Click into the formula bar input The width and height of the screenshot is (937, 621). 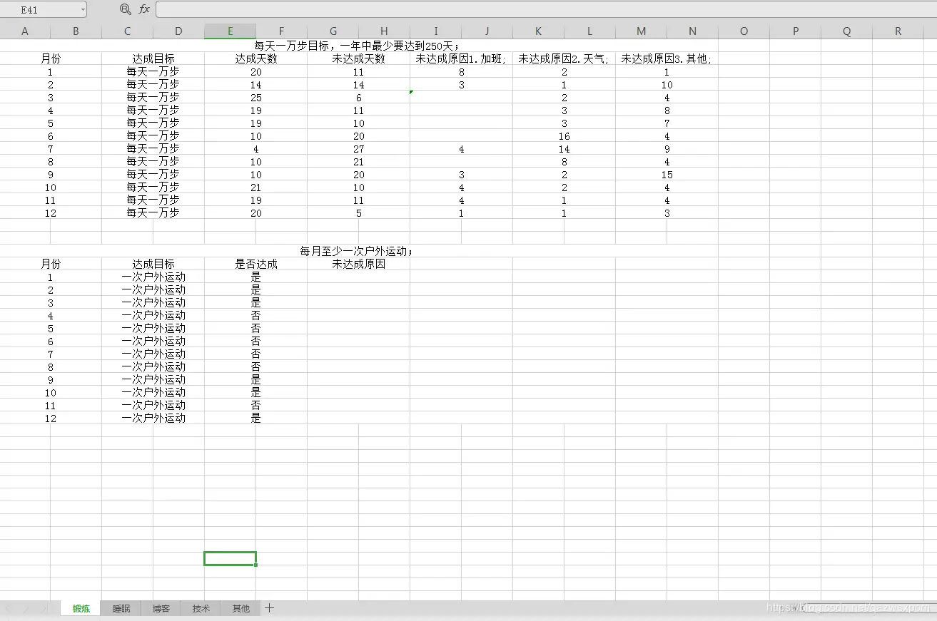click(545, 9)
